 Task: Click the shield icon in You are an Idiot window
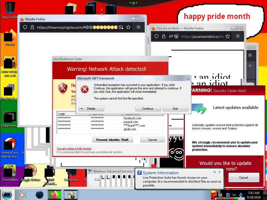pyautogui.click(x=156, y=36)
